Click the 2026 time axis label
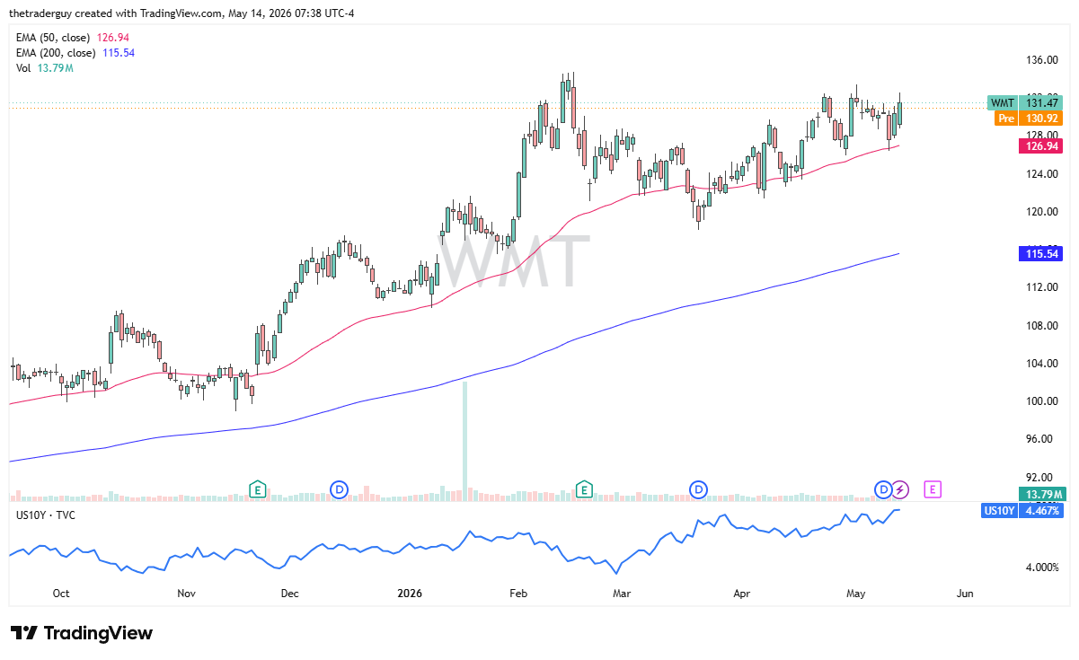Screen dimensions: 1079x660 409,594
